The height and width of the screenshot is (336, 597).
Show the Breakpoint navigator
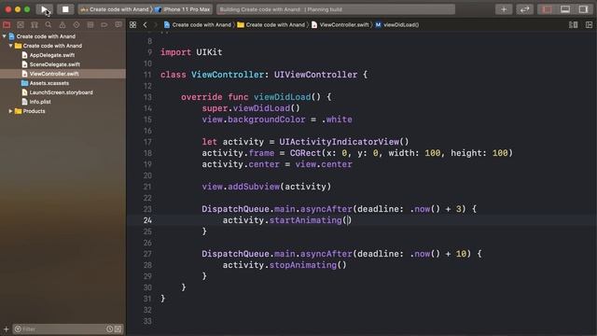(104, 25)
